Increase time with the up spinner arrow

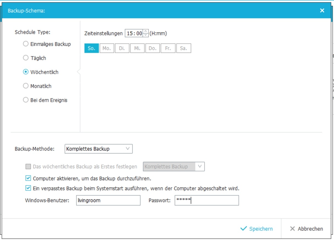(146, 31)
